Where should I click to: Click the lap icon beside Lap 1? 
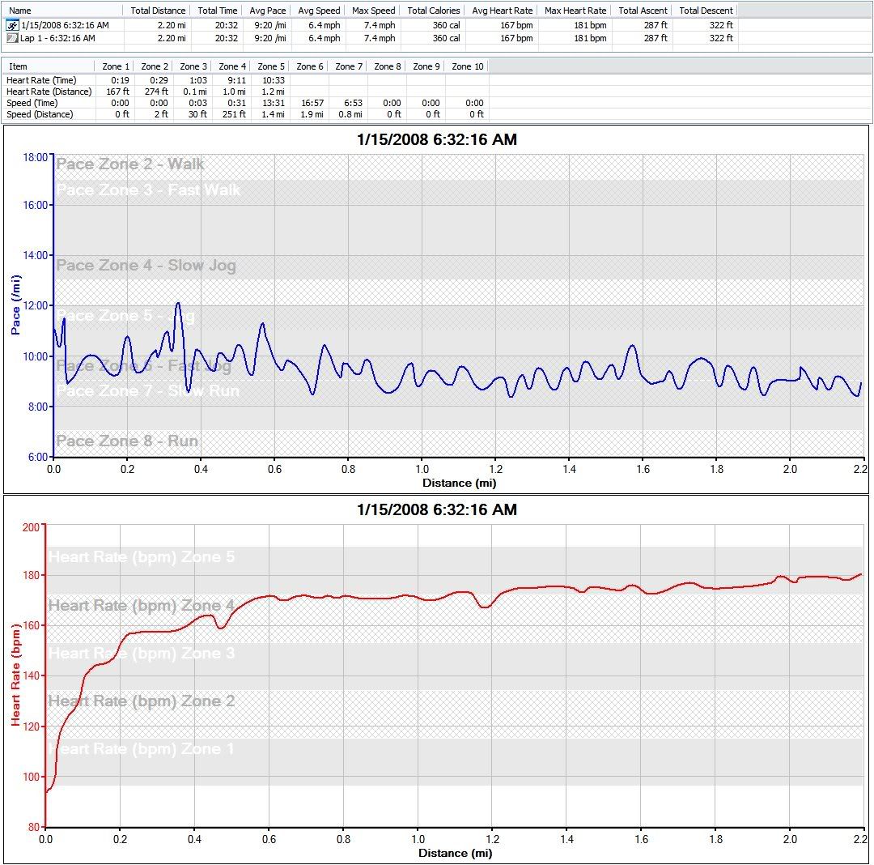[x=12, y=38]
